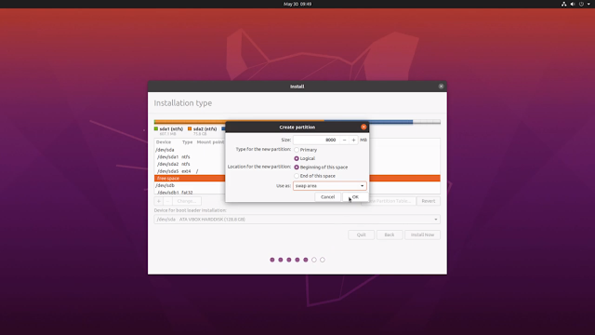595x335 pixels.
Task: Click the Change... partition button
Action: click(187, 201)
